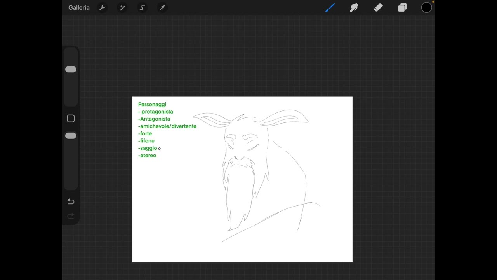Open the Actions wrench menu
The width and height of the screenshot is (497, 280).
coord(103,8)
